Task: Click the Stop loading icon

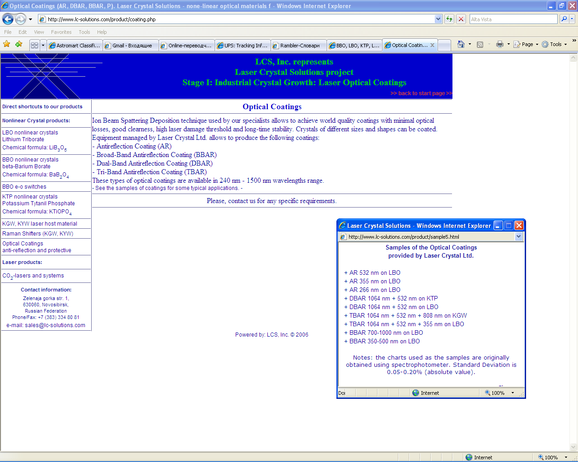Action: pos(461,19)
